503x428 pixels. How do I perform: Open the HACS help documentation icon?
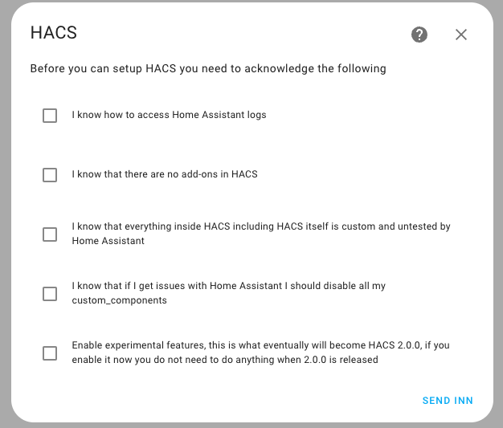coord(419,35)
